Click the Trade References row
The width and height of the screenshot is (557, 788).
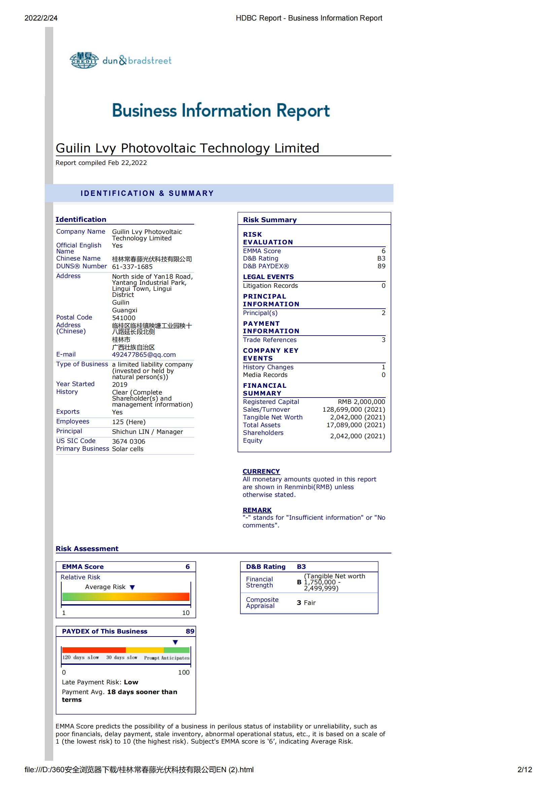[314, 340]
